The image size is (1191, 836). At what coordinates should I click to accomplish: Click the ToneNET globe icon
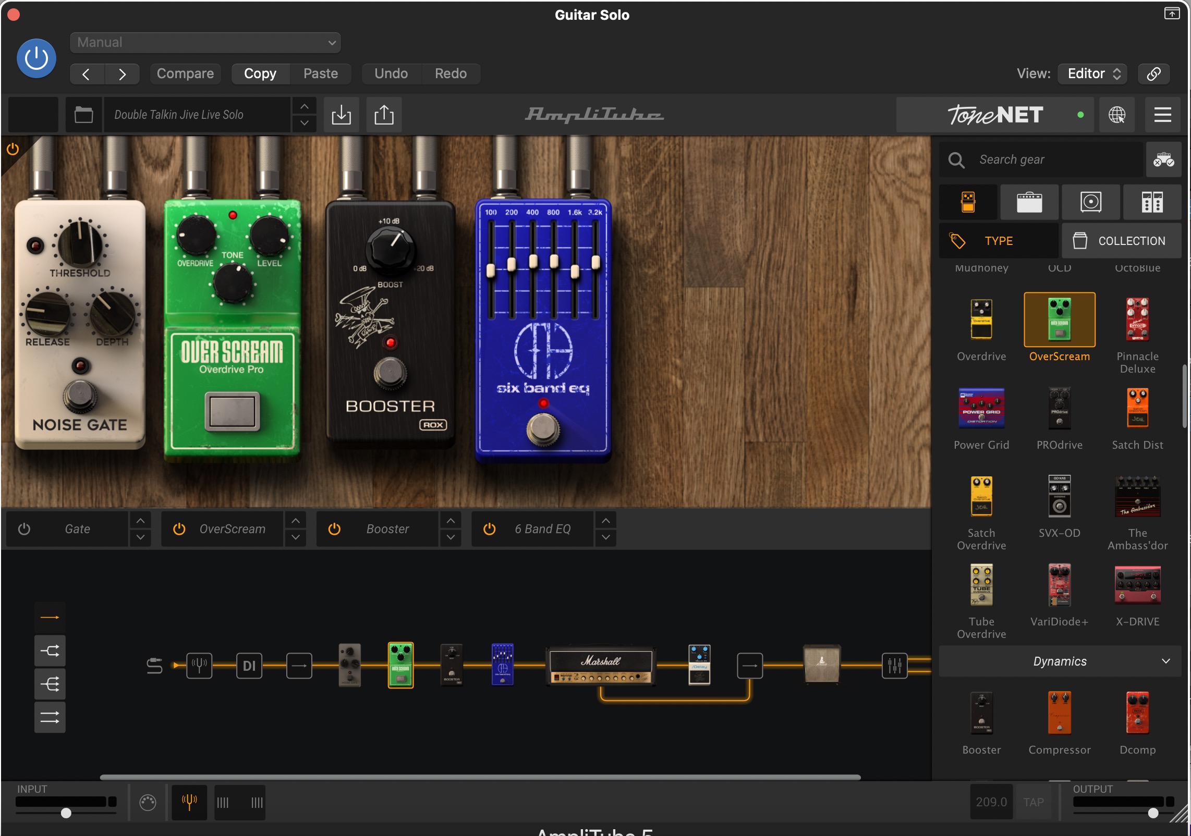[x=1116, y=115]
